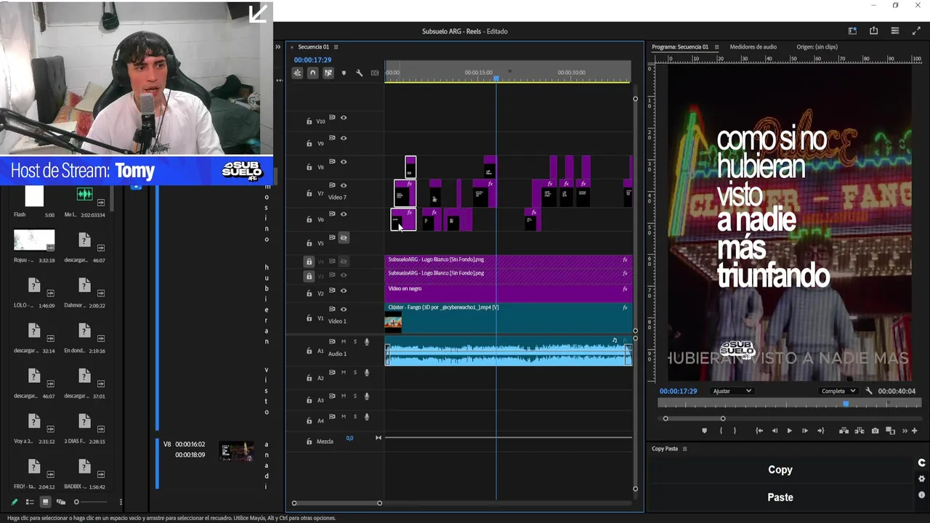Hide track V7 with eye icon
This screenshot has width=930, height=523.
pyautogui.click(x=344, y=185)
